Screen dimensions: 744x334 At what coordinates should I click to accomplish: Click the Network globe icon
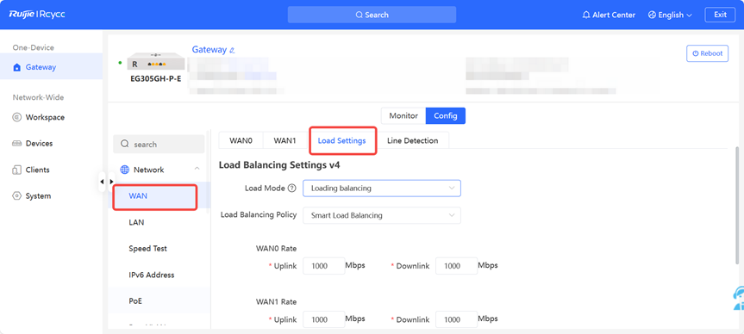tap(125, 170)
